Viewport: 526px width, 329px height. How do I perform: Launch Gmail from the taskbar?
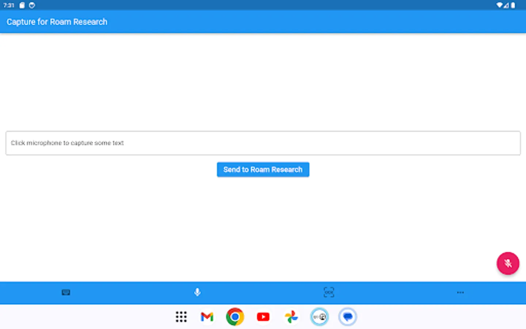(207, 317)
